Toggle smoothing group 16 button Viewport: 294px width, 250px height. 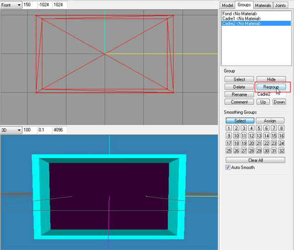pos(281,136)
